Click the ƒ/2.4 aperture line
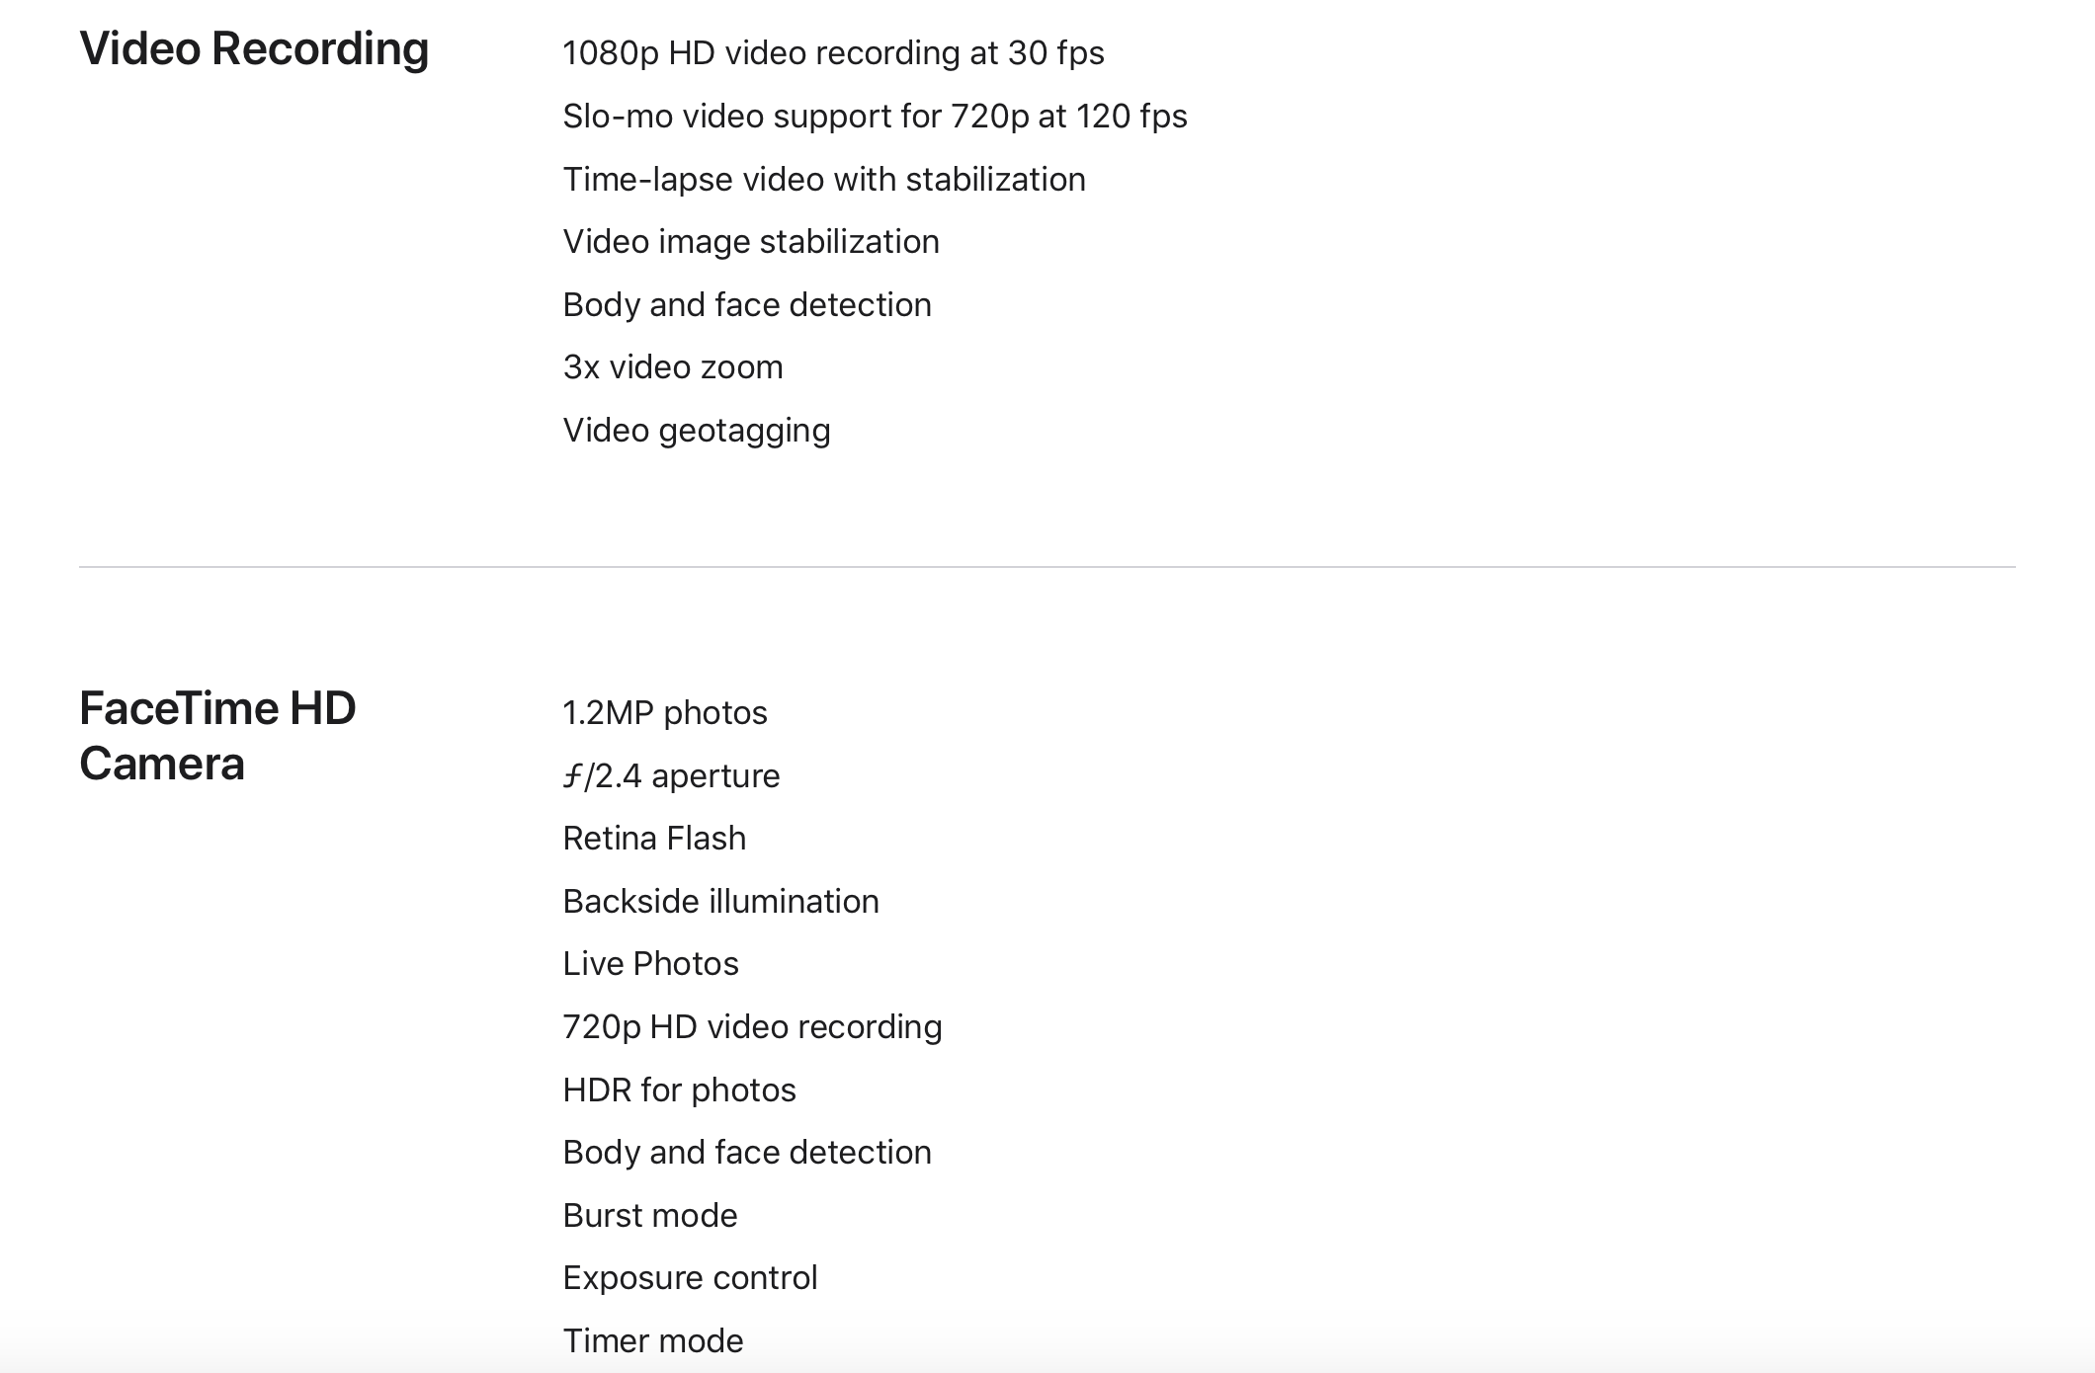The height and width of the screenshot is (1373, 2095). click(671, 776)
